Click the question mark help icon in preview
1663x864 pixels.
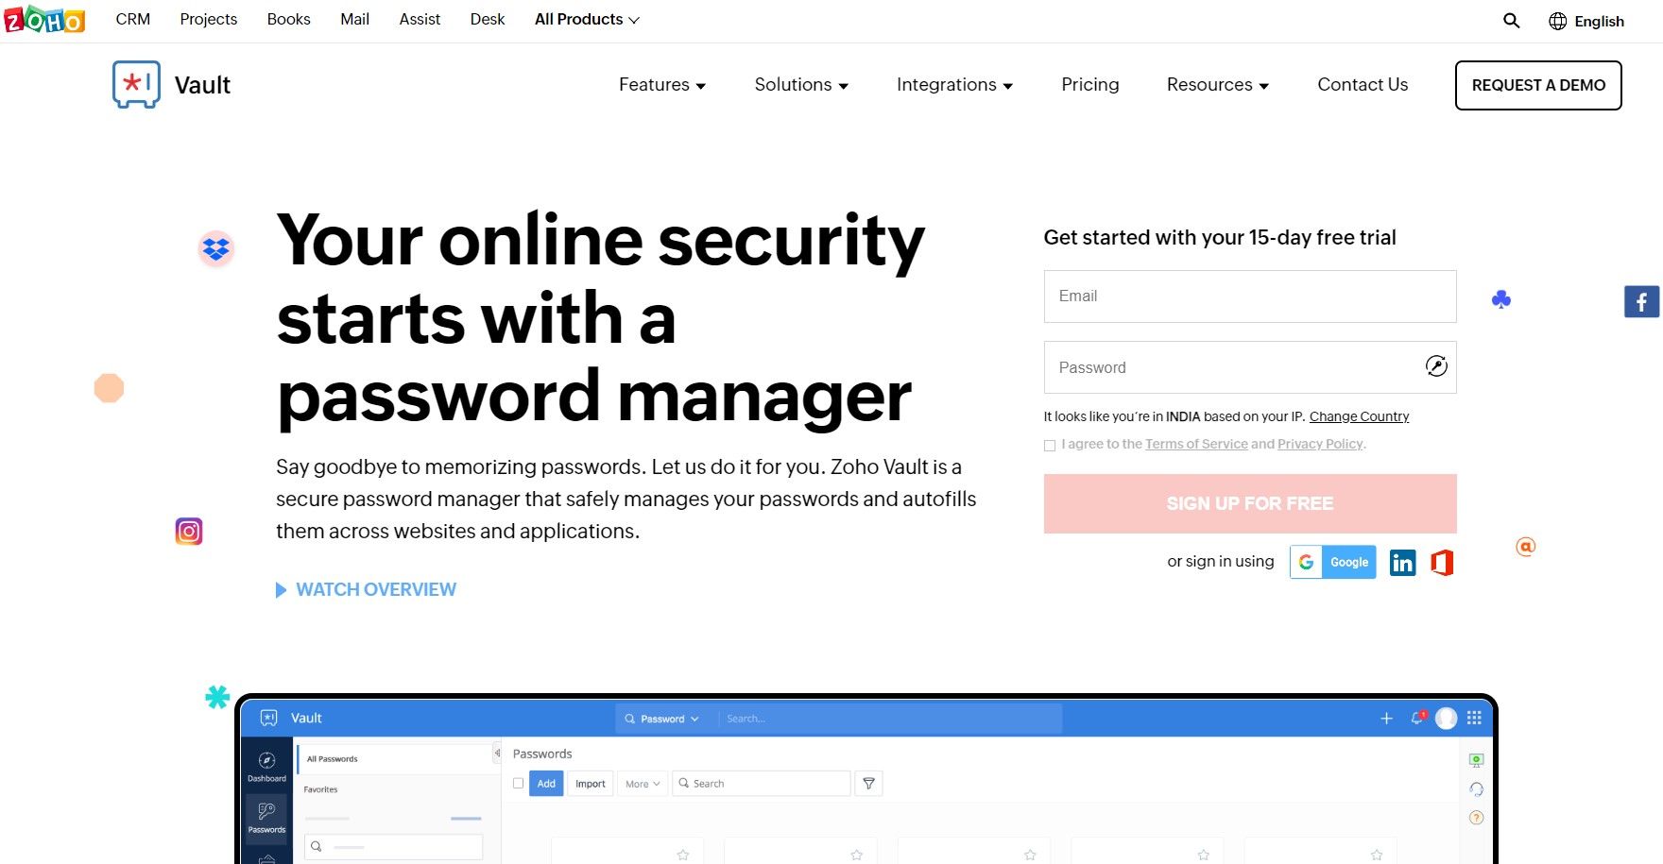1477,818
